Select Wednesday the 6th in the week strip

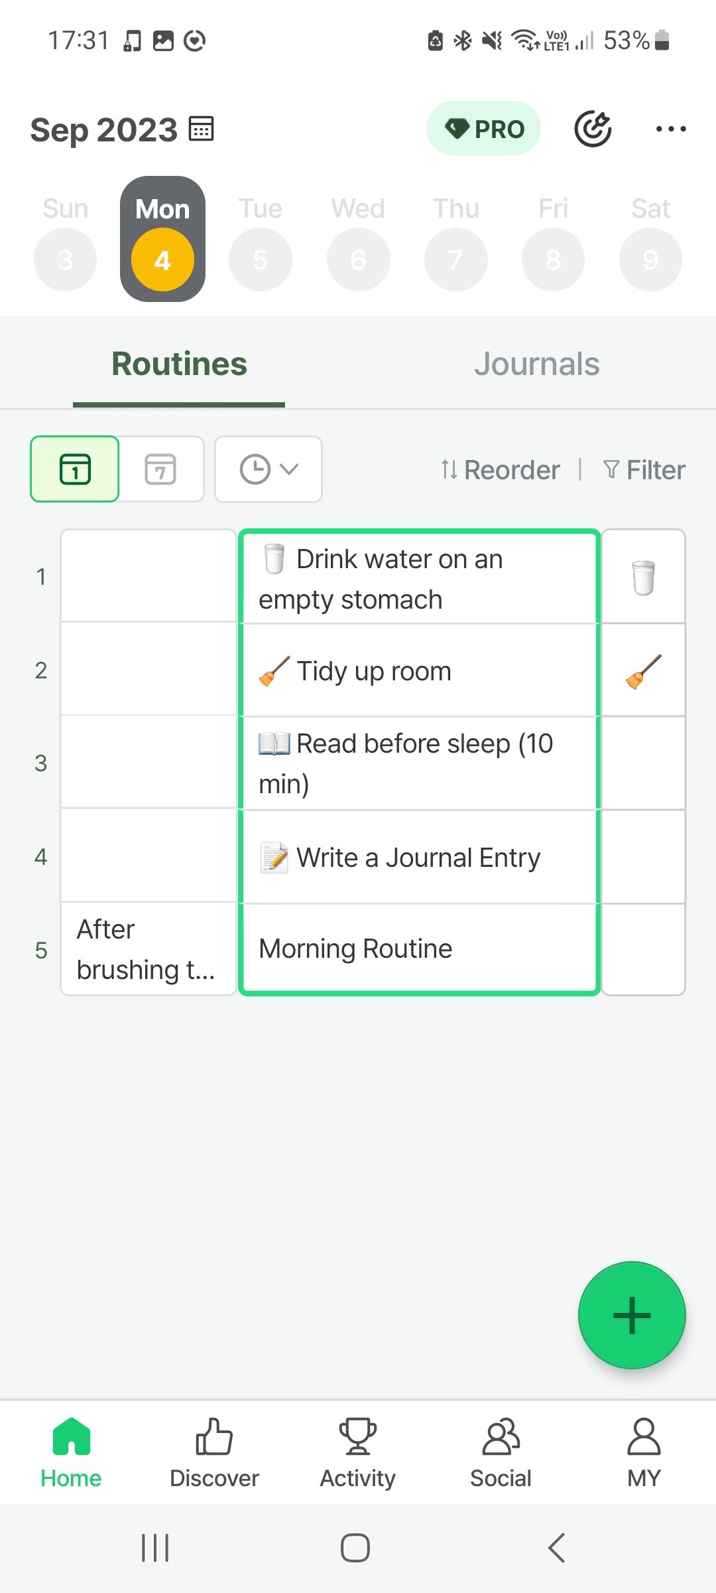tap(358, 259)
